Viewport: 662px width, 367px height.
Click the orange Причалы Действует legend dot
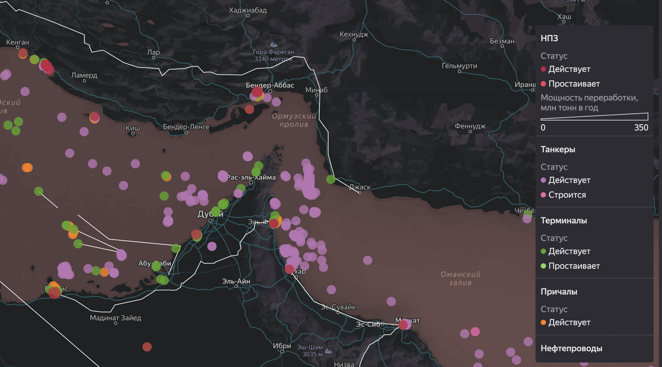543,322
